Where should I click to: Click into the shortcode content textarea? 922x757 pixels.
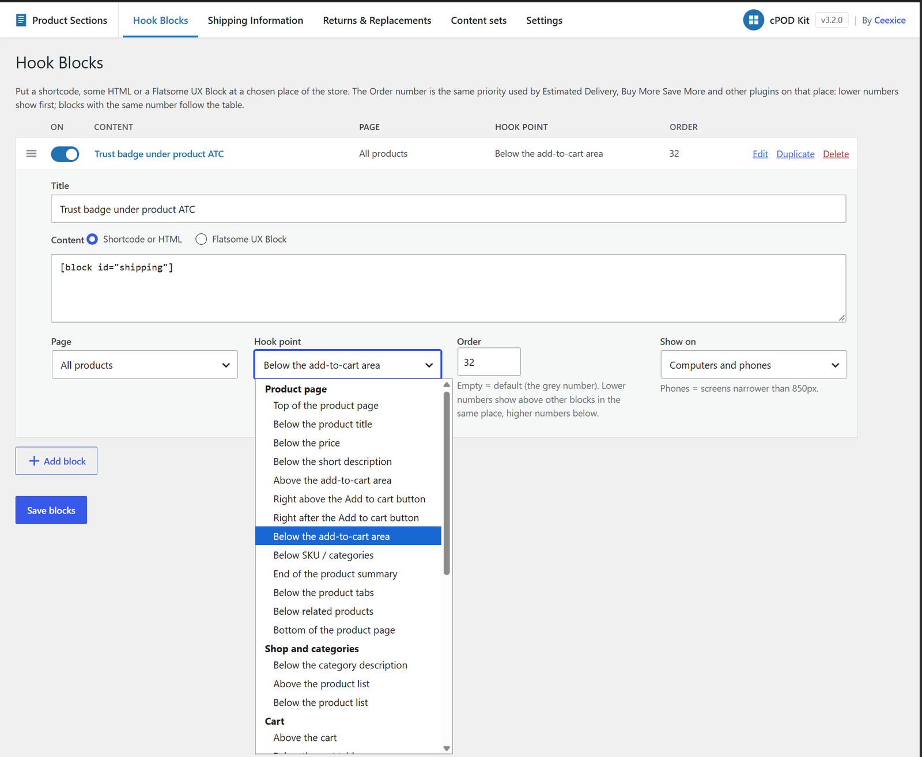448,288
